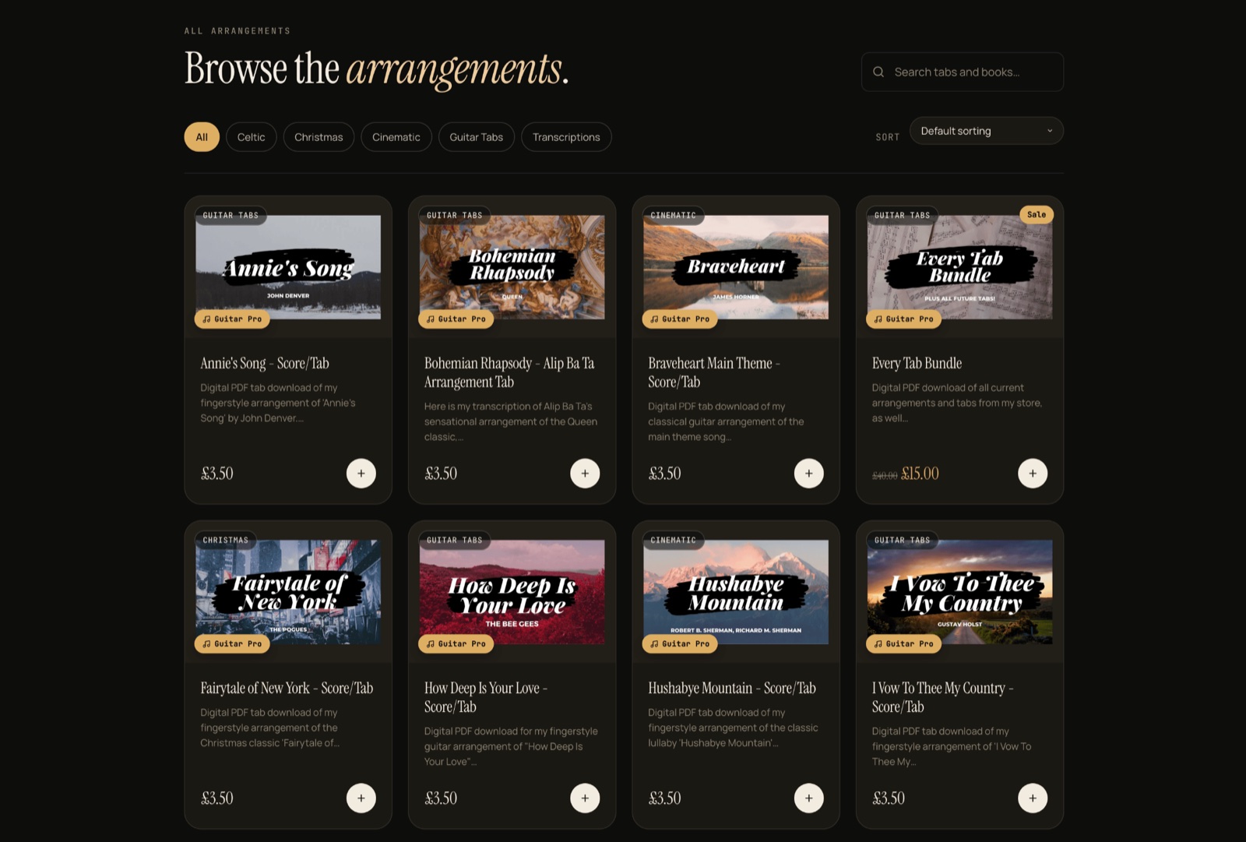Click the GUITAR TABS tag on Bohemian Rhapsody

pyautogui.click(x=455, y=215)
